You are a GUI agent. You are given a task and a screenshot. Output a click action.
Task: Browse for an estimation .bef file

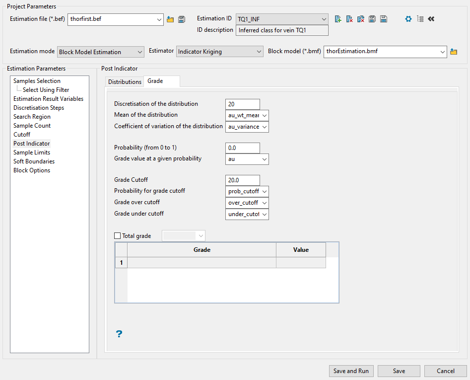click(170, 19)
